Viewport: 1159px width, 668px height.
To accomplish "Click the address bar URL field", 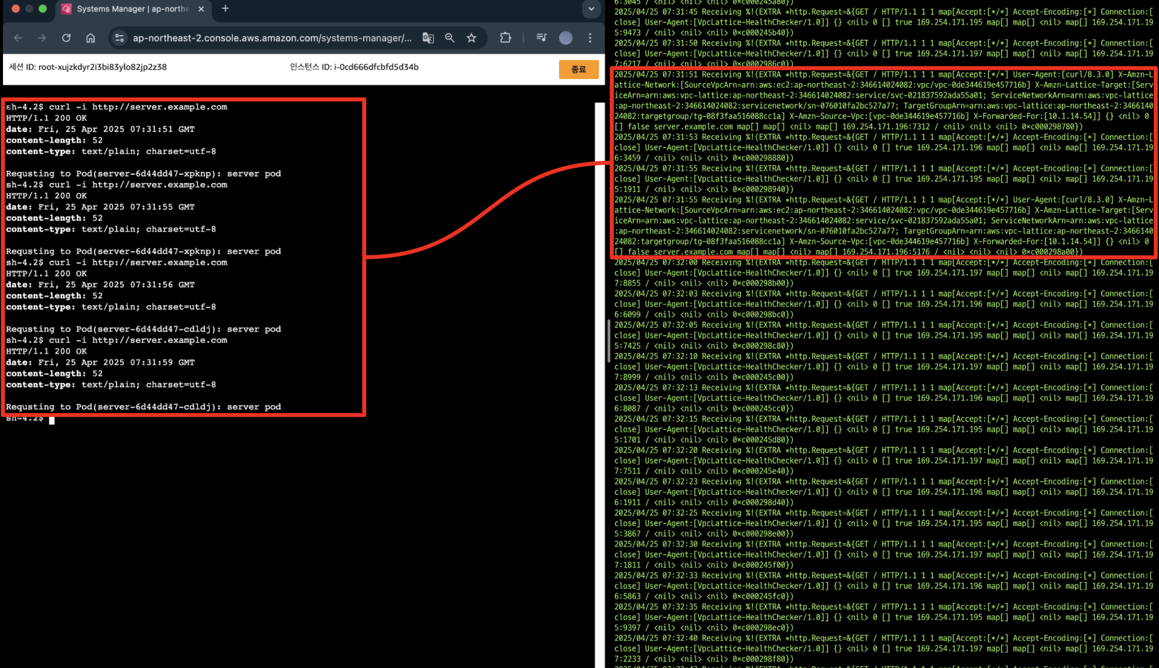I will [272, 38].
